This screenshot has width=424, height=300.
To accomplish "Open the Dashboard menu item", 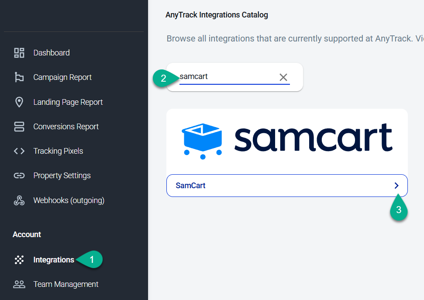I will (52, 53).
